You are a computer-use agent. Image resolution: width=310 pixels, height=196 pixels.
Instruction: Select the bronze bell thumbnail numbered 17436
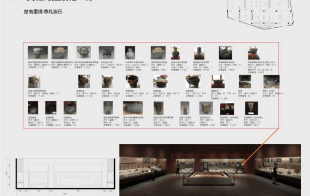[108, 108]
